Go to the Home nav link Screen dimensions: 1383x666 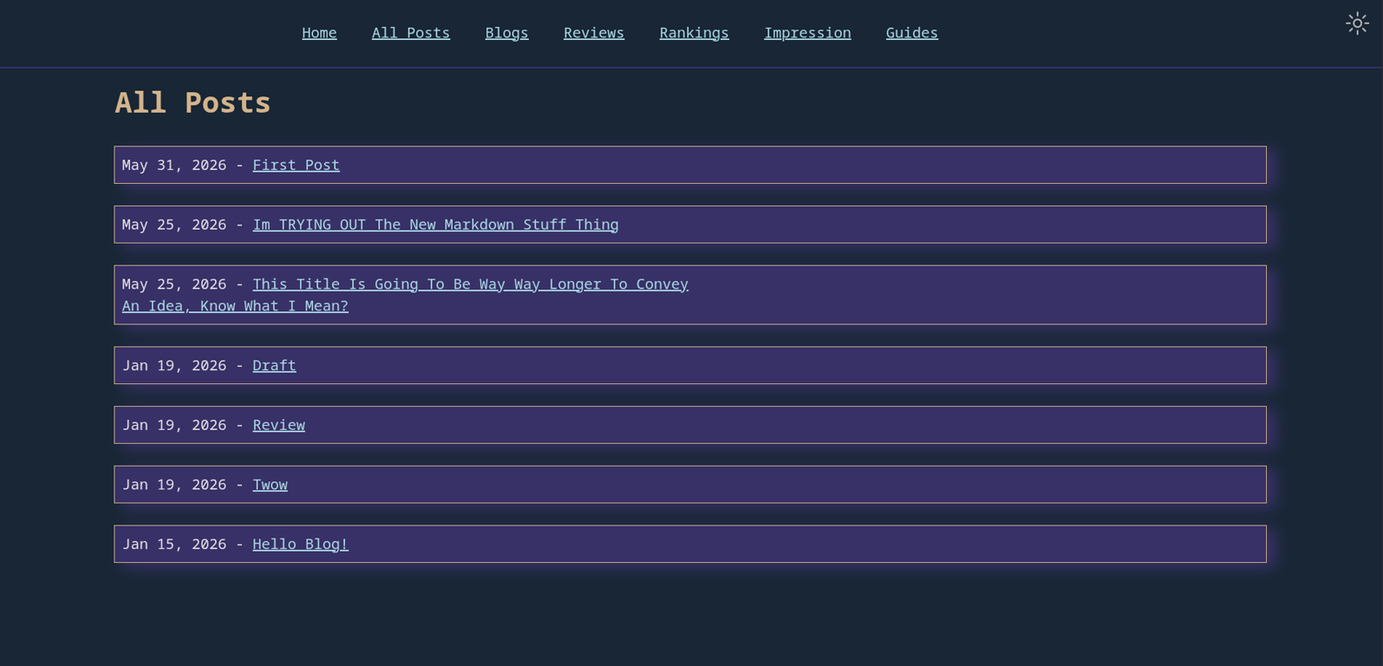(x=319, y=33)
